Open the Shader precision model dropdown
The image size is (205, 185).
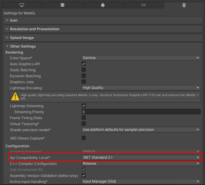[141, 130]
